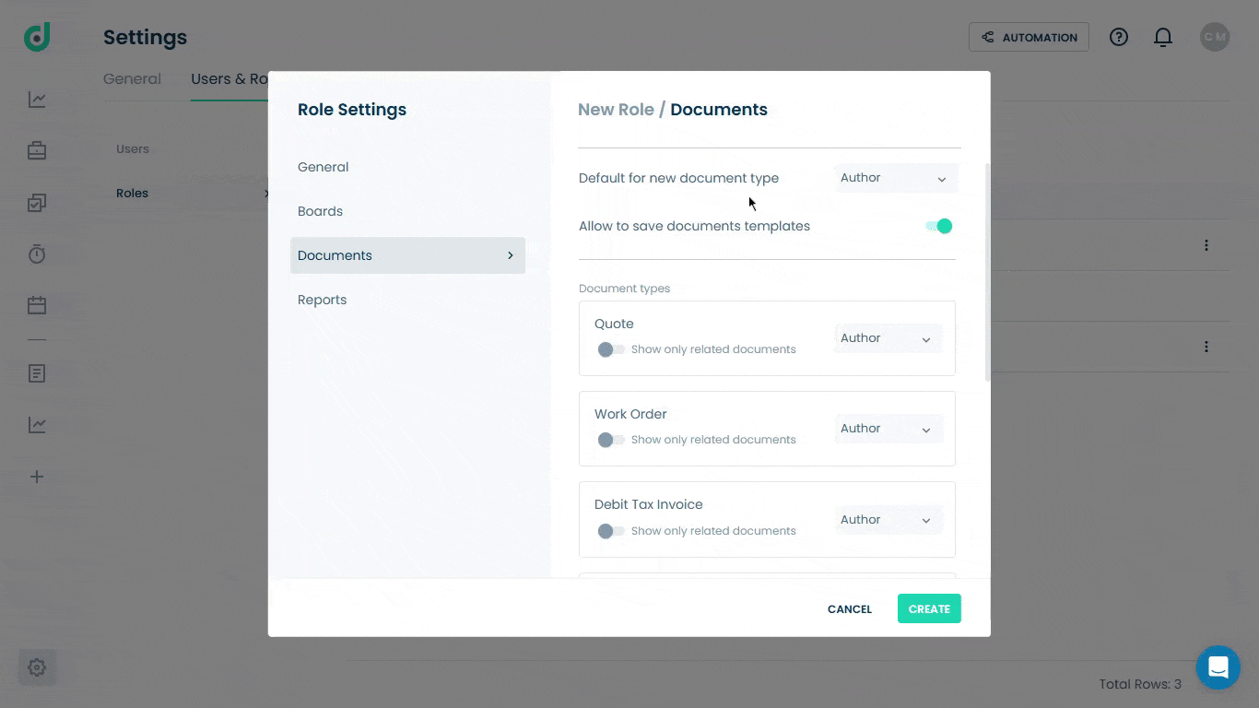The image size is (1259, 708).
Task: Open the notifications bell icon
Action: [1163, 37]
